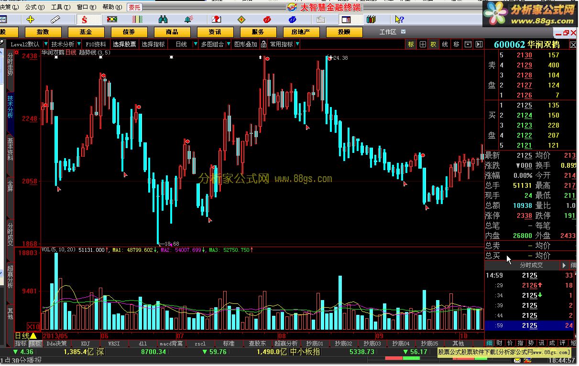This screenshot has height=366, width=579.
Task: Open the 技术分析 dropdown arrow
Action: (x=78, y=44)
